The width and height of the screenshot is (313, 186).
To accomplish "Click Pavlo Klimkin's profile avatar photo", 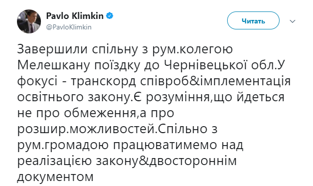I will pyautogui.click(x=29, y=21).
